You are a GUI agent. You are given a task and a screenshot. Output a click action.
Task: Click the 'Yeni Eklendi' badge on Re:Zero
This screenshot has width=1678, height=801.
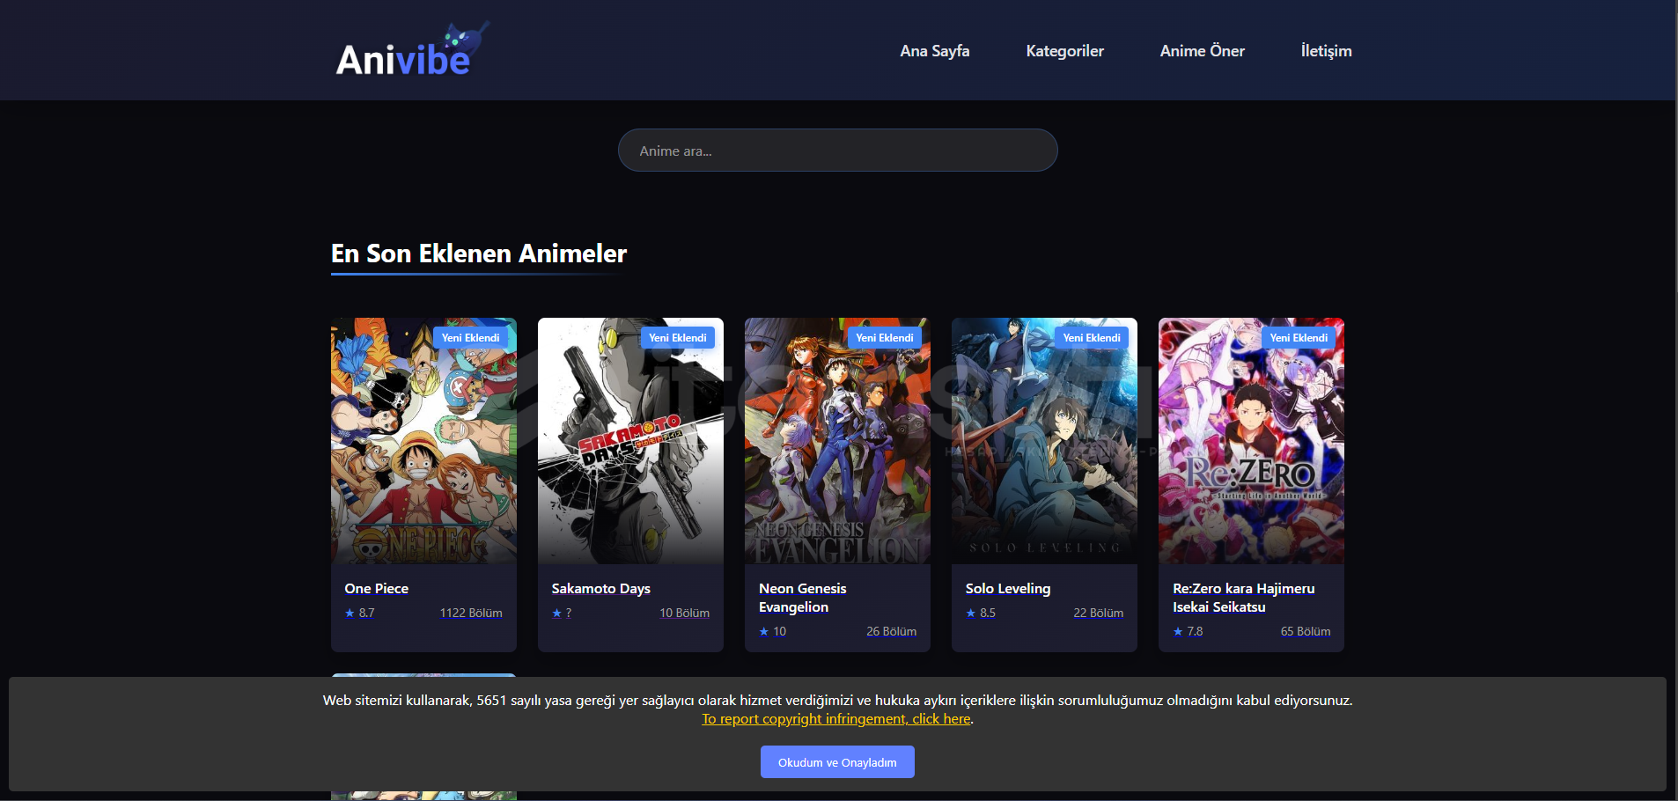coord(1298,338)
